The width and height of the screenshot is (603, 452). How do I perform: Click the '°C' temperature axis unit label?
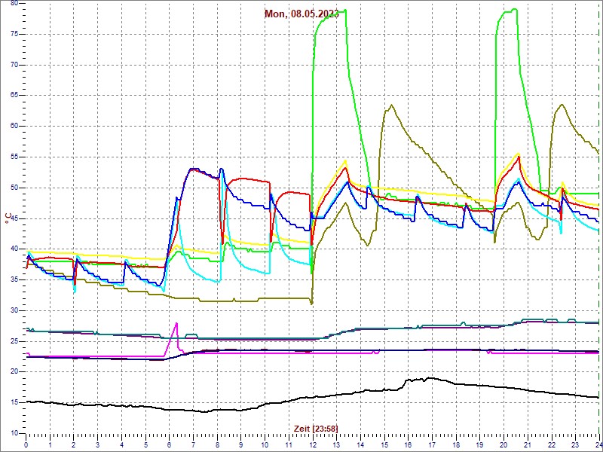click(x=7, y=218)
